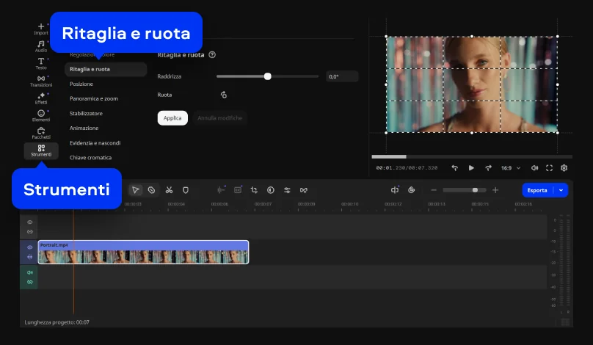Click the crop tool in timeline toolbar

pyautogui.click(x=254, y=189)
